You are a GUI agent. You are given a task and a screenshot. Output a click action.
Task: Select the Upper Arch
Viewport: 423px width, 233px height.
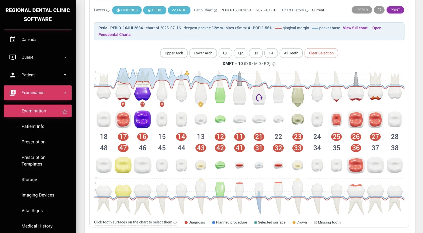[x=174, y=53]
